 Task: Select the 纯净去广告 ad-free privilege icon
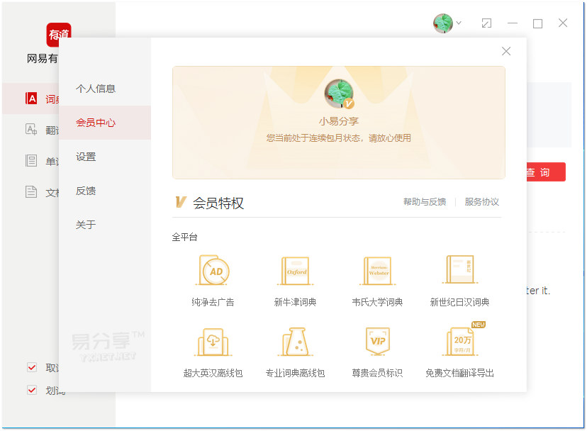(213, 271)
